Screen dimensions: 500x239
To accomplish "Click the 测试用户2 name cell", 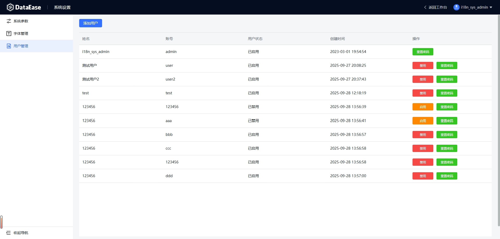I will [91, 79].
